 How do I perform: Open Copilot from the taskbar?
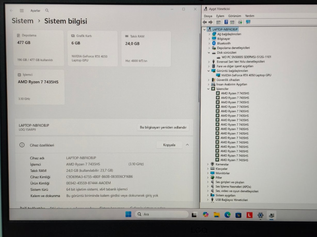[205, 215]
